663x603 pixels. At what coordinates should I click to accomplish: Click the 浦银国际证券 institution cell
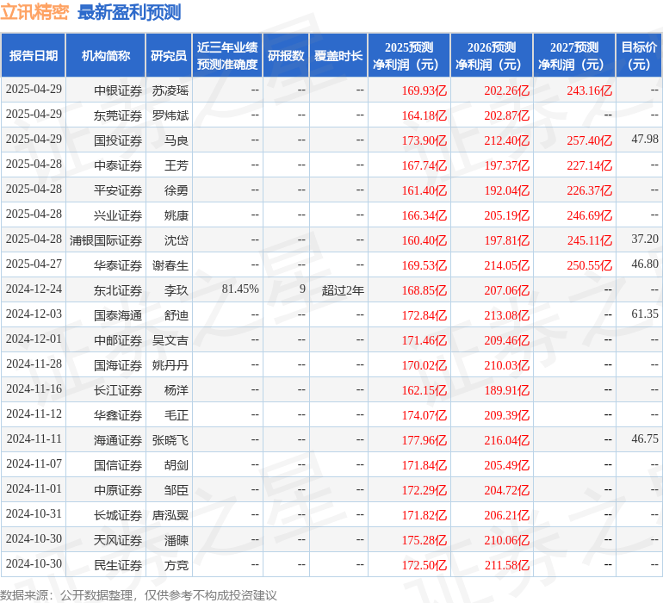(x=106, y=240)
